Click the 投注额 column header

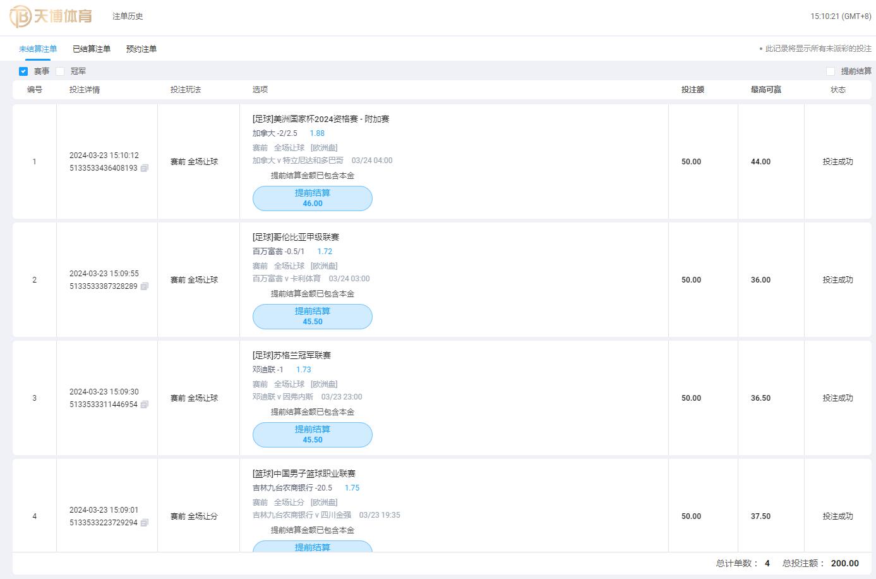pos(692,90)
